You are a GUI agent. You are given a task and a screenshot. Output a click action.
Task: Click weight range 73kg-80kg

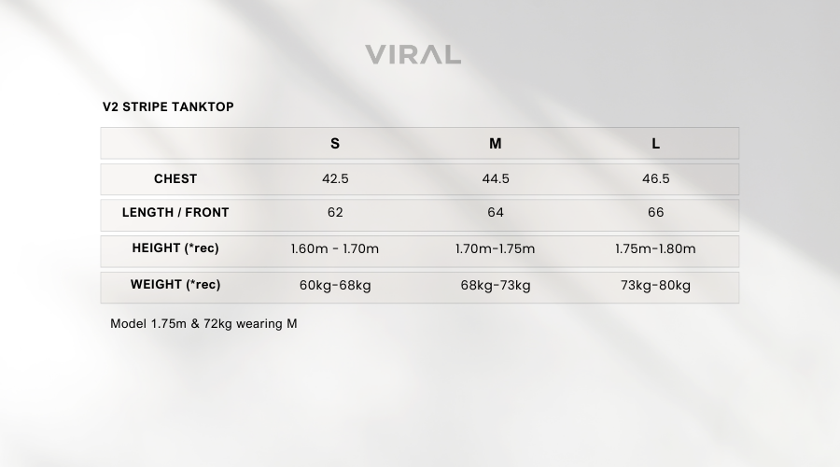click(x=655, y=285)
